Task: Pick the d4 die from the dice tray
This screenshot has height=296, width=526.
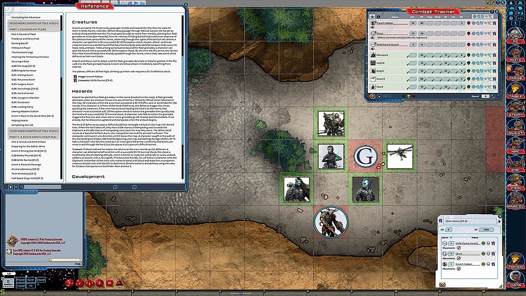Action: 119,283
